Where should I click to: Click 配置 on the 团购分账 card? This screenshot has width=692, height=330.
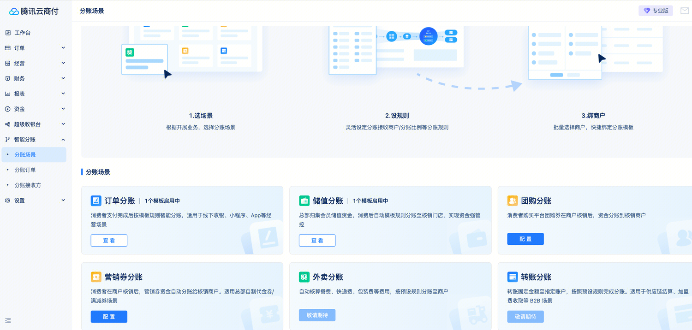click(x=525, y=239)
